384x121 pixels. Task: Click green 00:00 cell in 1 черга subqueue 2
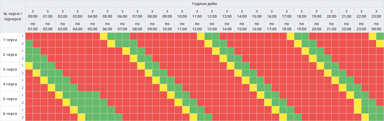coord(29,43)
